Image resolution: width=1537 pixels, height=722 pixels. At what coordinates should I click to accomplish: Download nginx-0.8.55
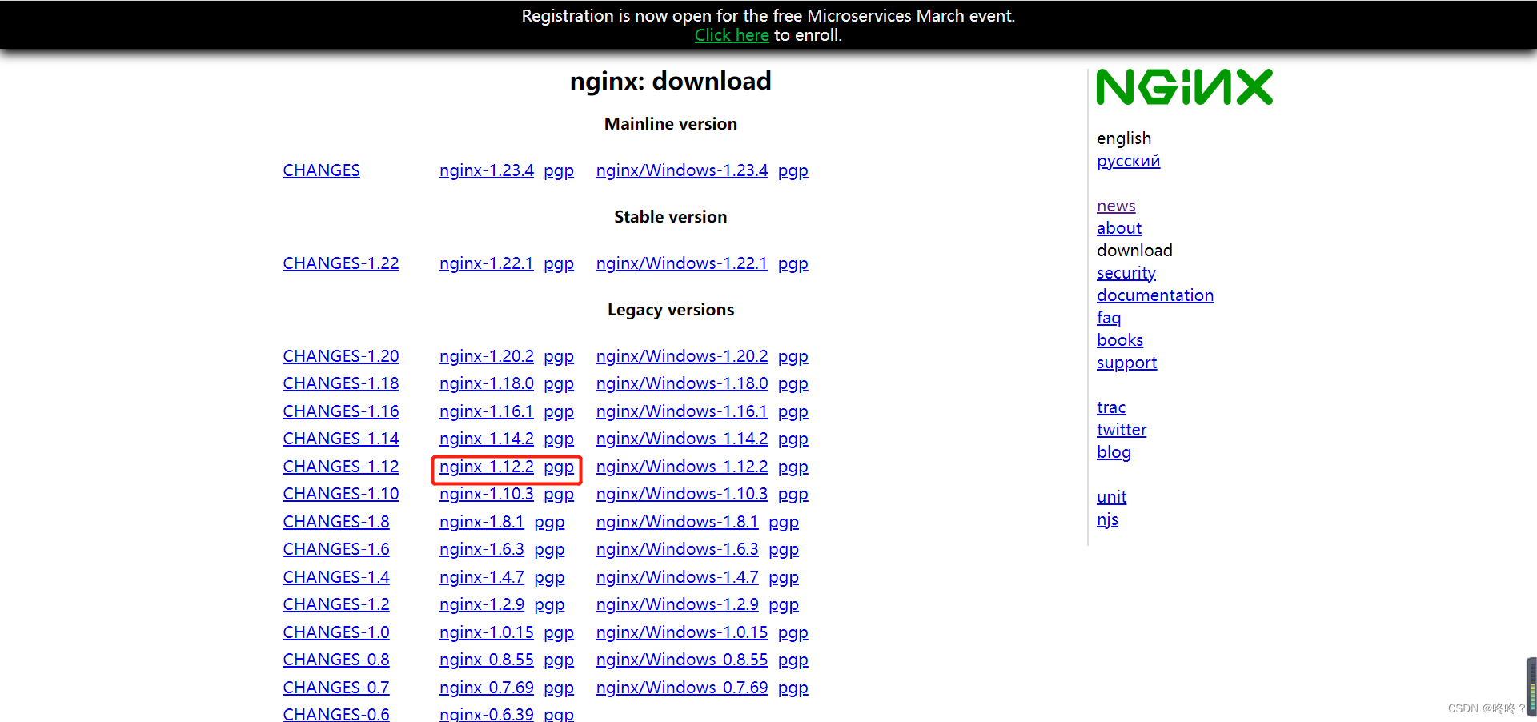486,660
